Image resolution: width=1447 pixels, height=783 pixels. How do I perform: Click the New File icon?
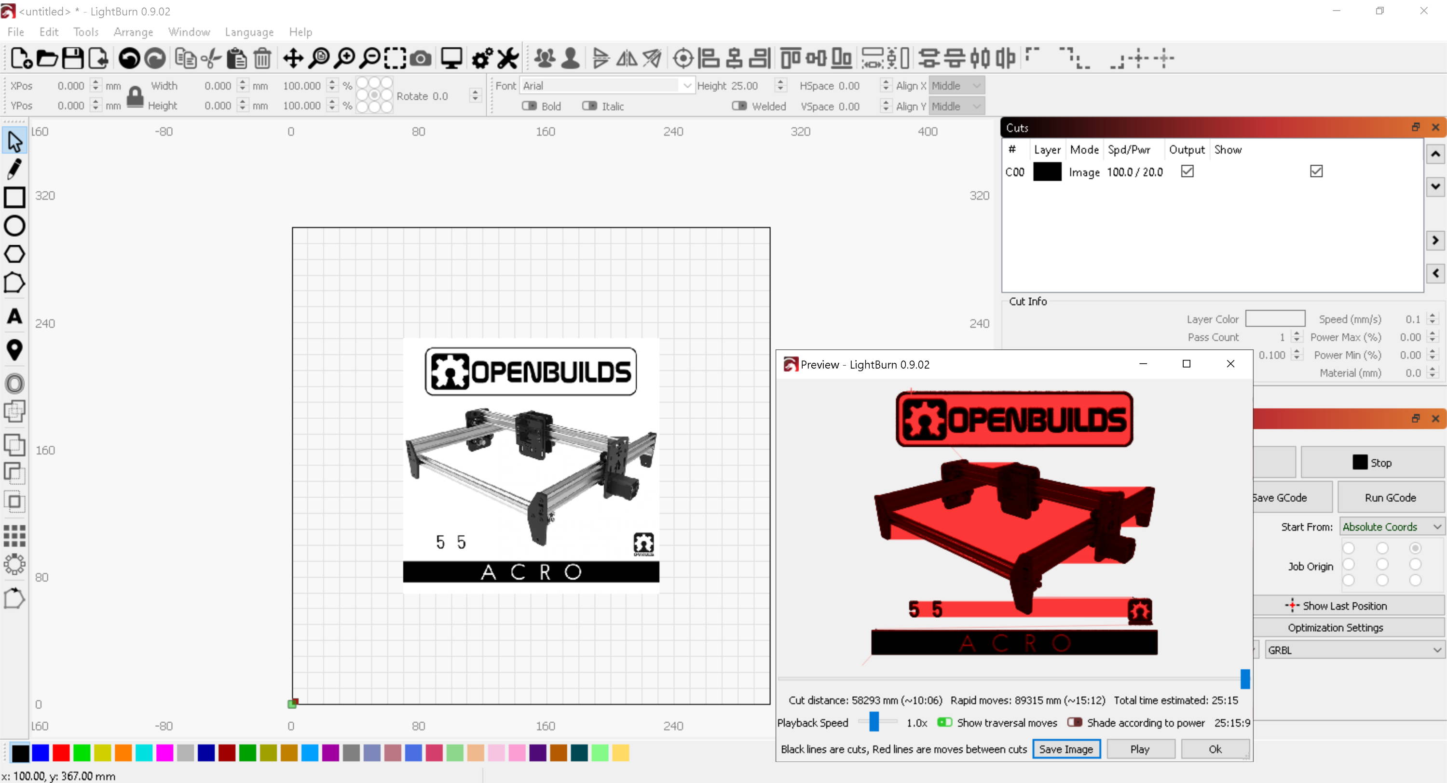click(x=21, y=58)
